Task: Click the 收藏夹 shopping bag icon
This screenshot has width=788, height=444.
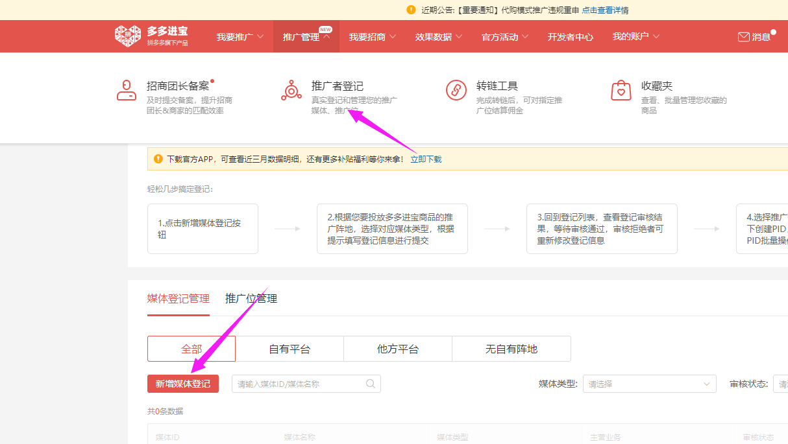Action: pyautogui.click(x=621, y=90)
